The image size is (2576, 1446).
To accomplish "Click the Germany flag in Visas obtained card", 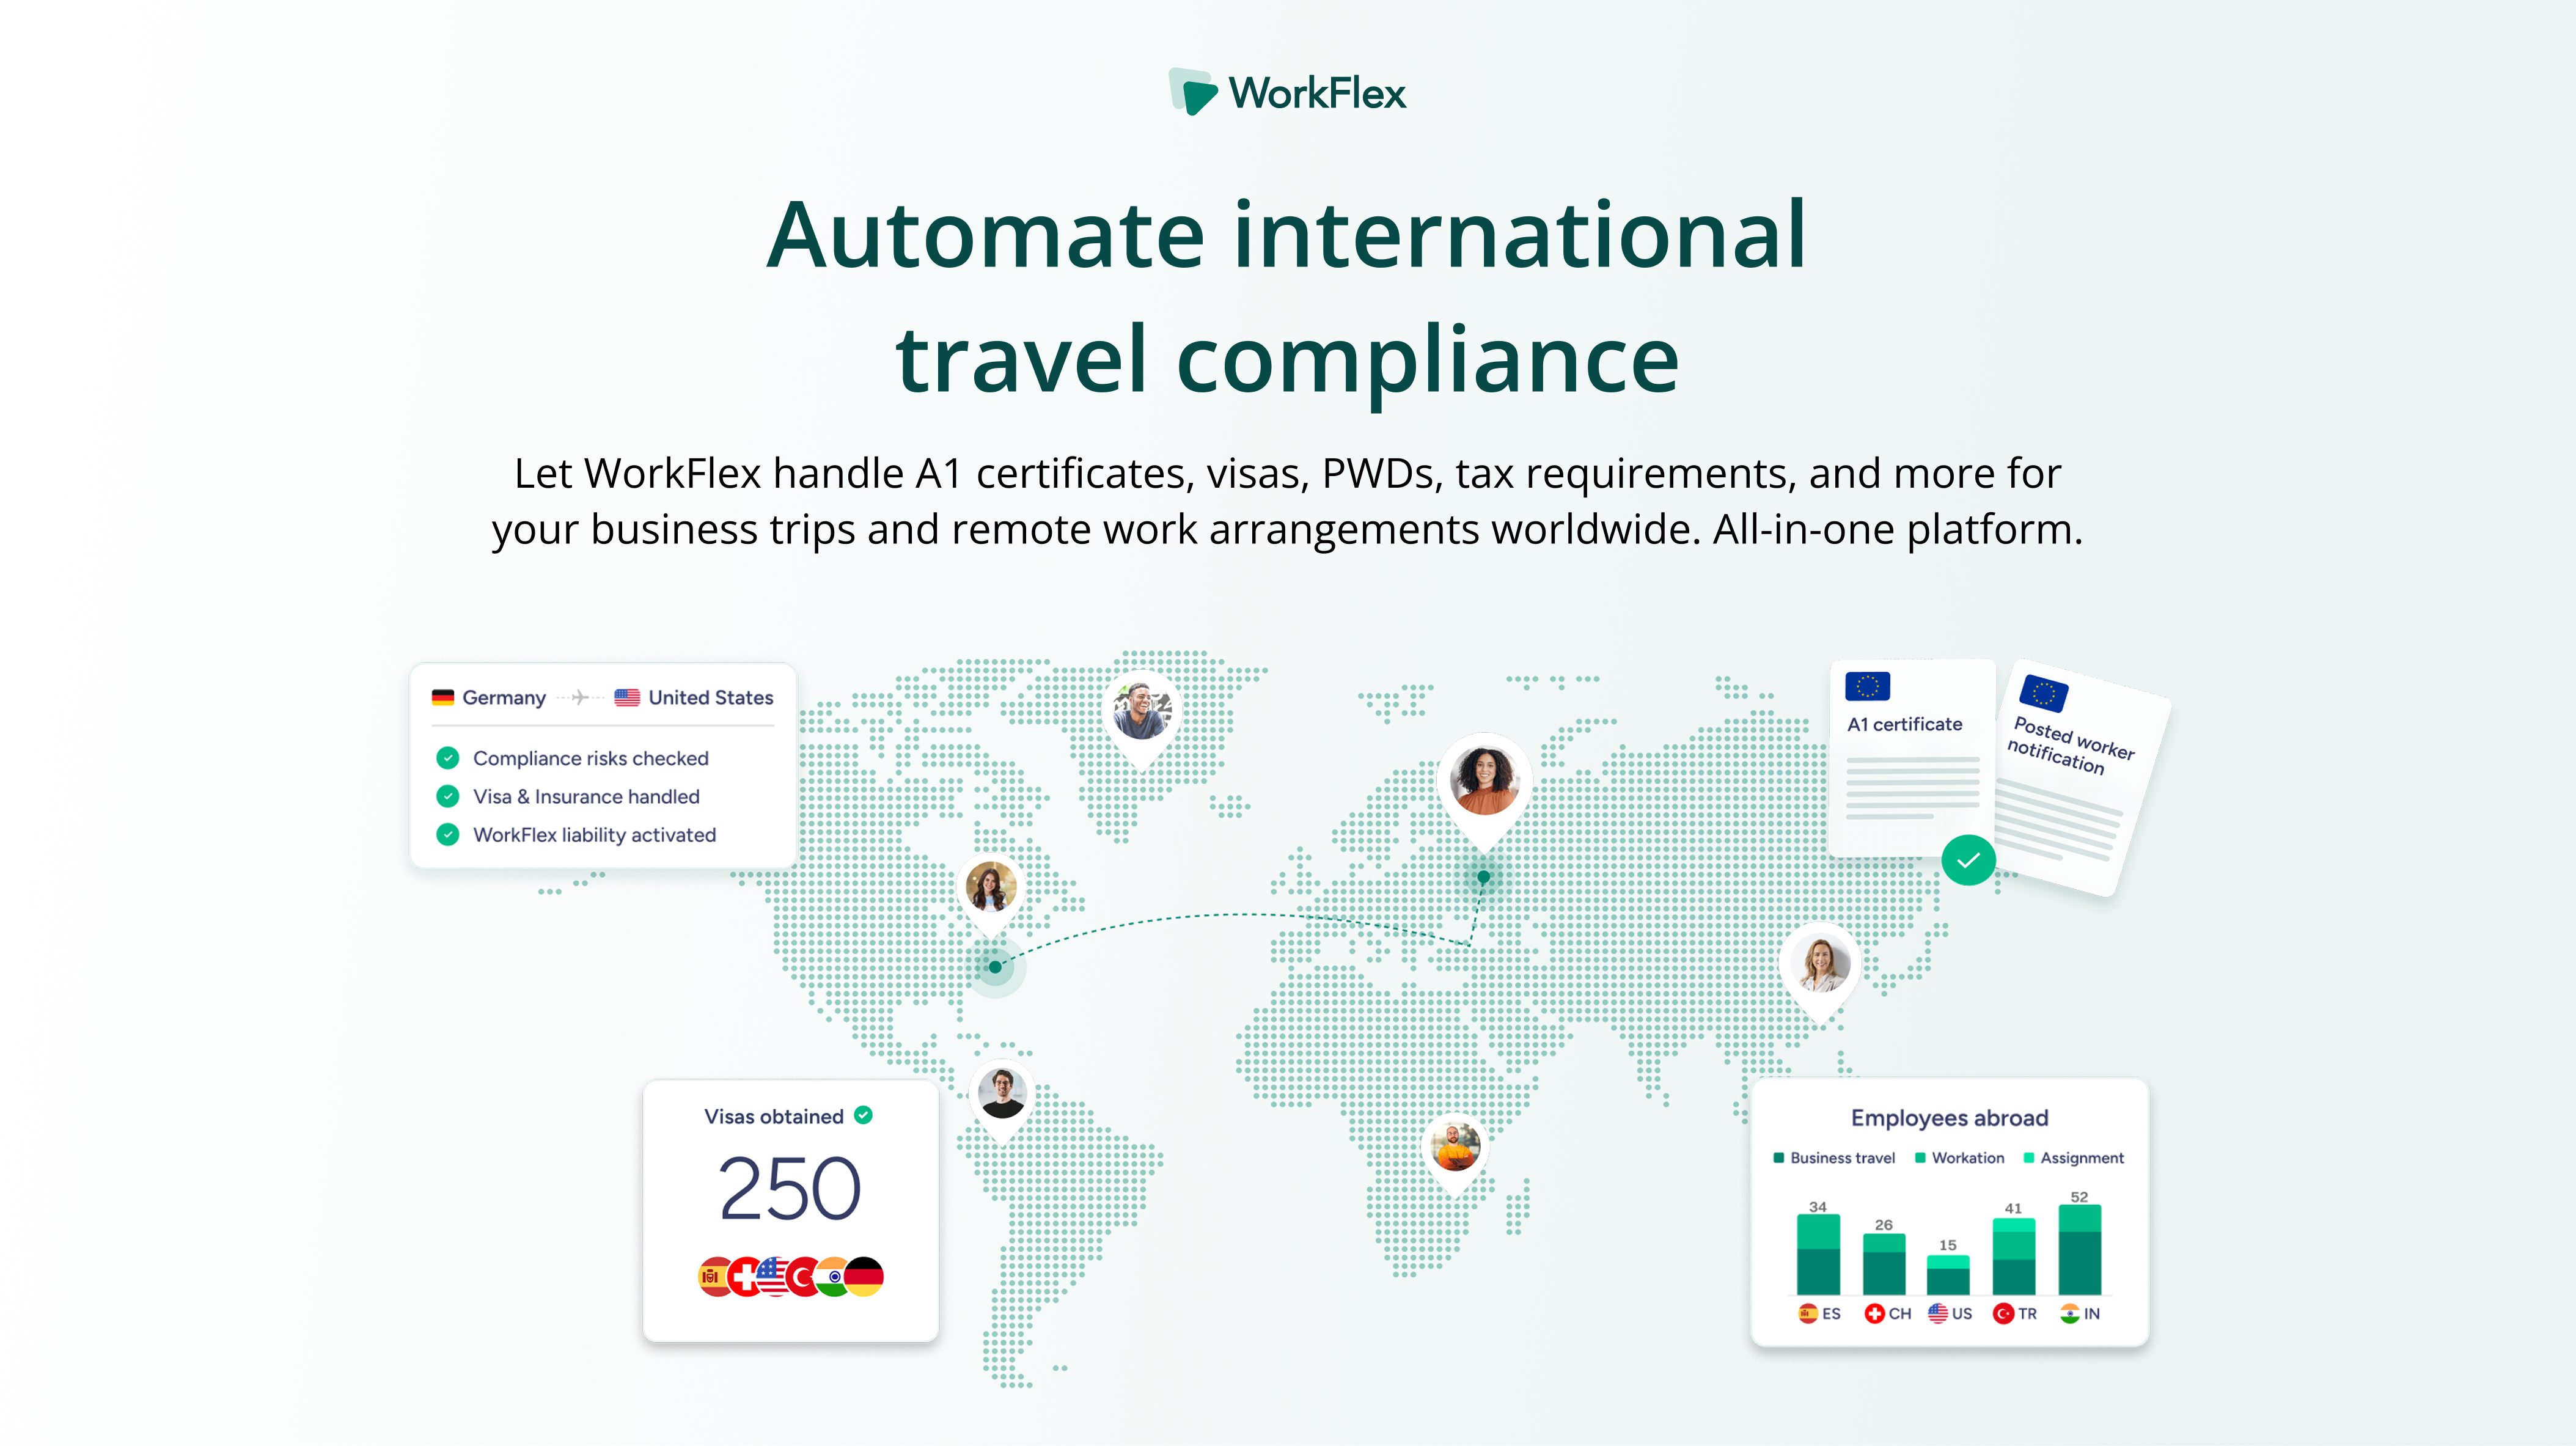I will click(863, 1276).
